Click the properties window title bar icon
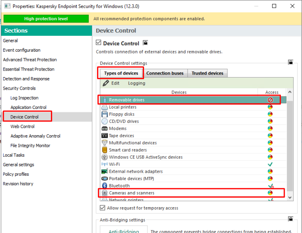302x233 pixels. pyautogui.click(x=7, y=6)
